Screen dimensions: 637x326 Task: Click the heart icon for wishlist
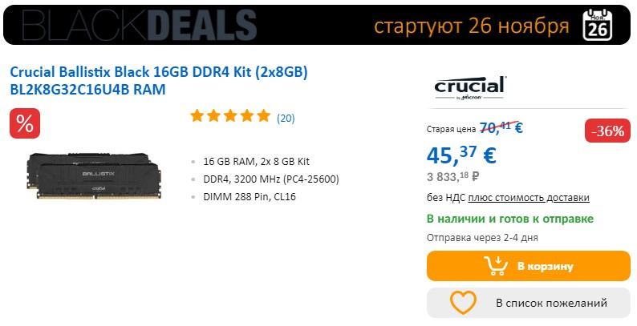pyautogui.click(x=463, y=303)
